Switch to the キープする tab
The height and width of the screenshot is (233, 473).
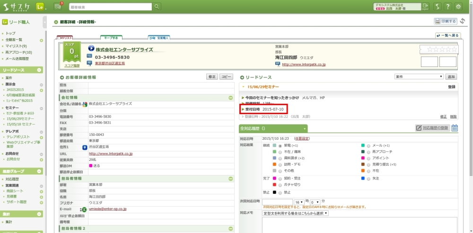[112, 37]
